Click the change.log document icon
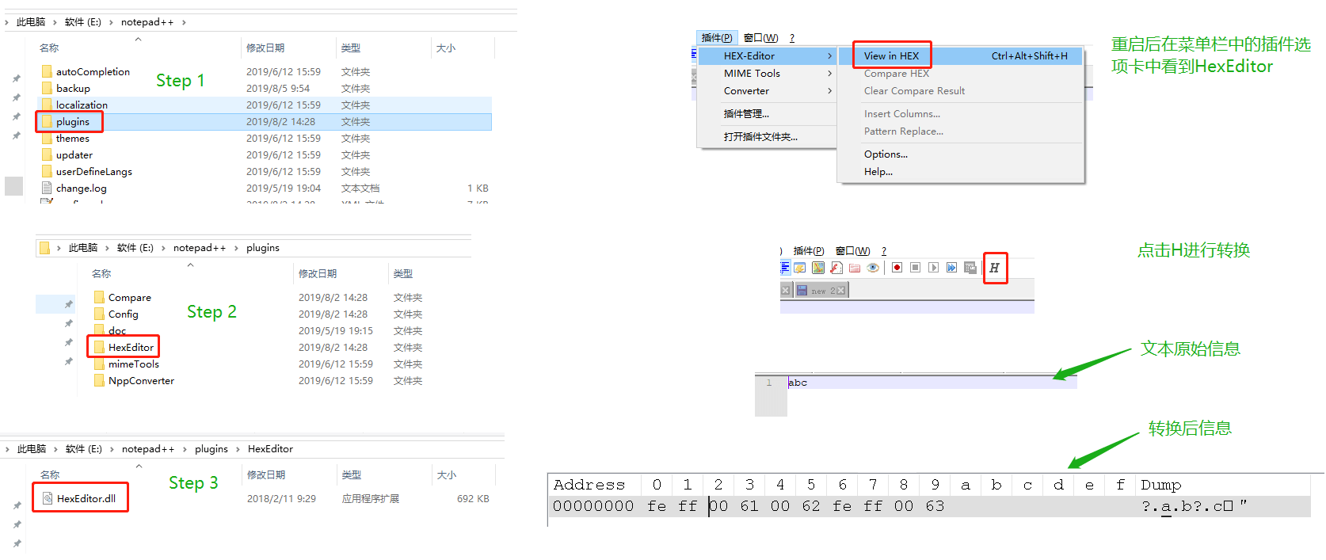1326x560 pixels. [47, 188]
